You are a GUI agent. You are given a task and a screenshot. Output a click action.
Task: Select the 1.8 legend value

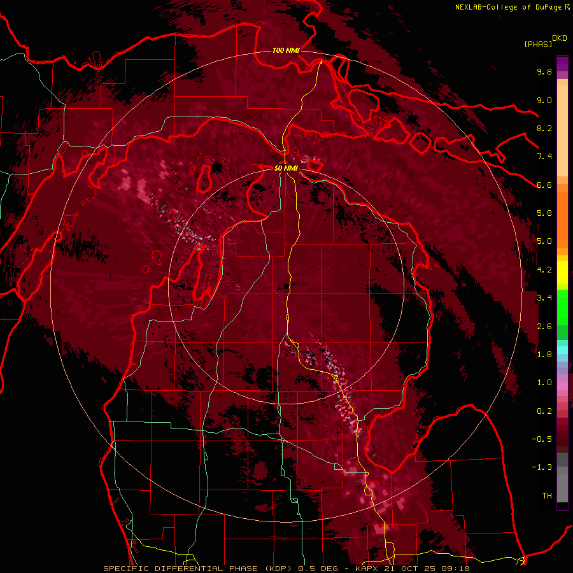click(544, 355)
